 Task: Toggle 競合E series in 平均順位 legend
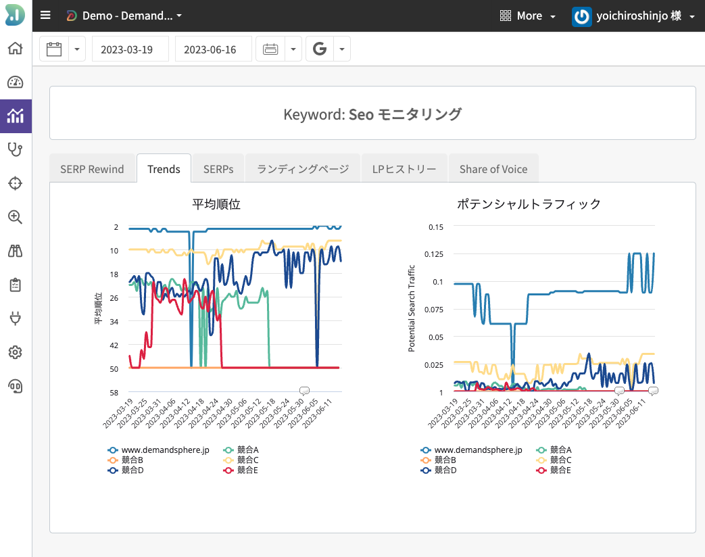(x=241, y=470)
